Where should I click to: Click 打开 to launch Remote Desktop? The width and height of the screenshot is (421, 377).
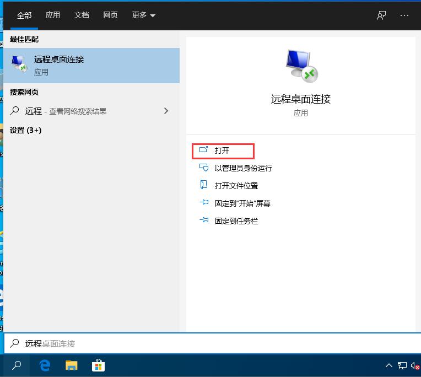pos(222,150)
